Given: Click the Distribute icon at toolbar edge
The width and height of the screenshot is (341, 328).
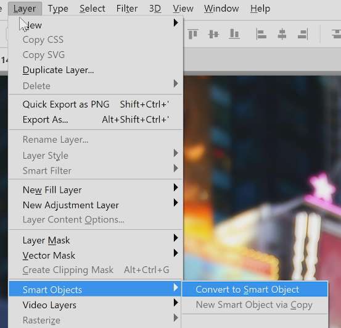Looking at the screenshot, I should 336,34.
